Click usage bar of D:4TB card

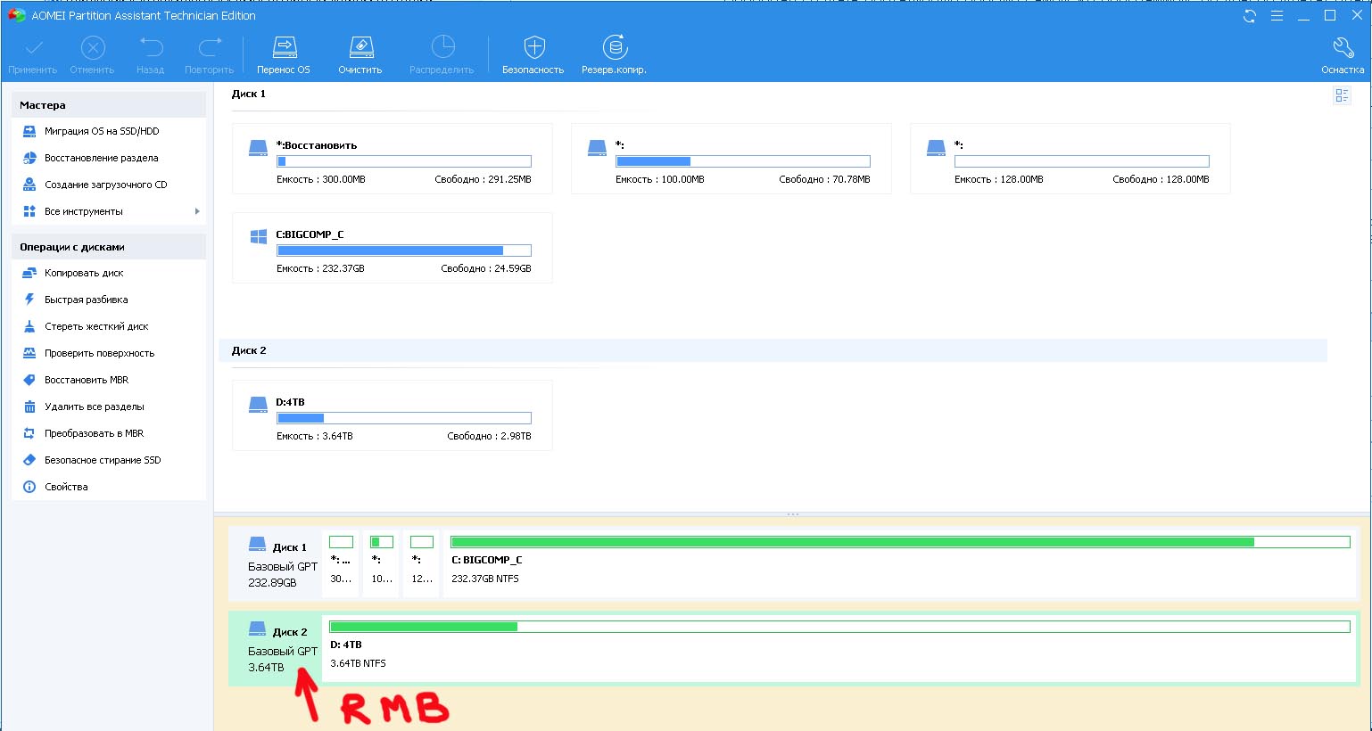[404, 418]
